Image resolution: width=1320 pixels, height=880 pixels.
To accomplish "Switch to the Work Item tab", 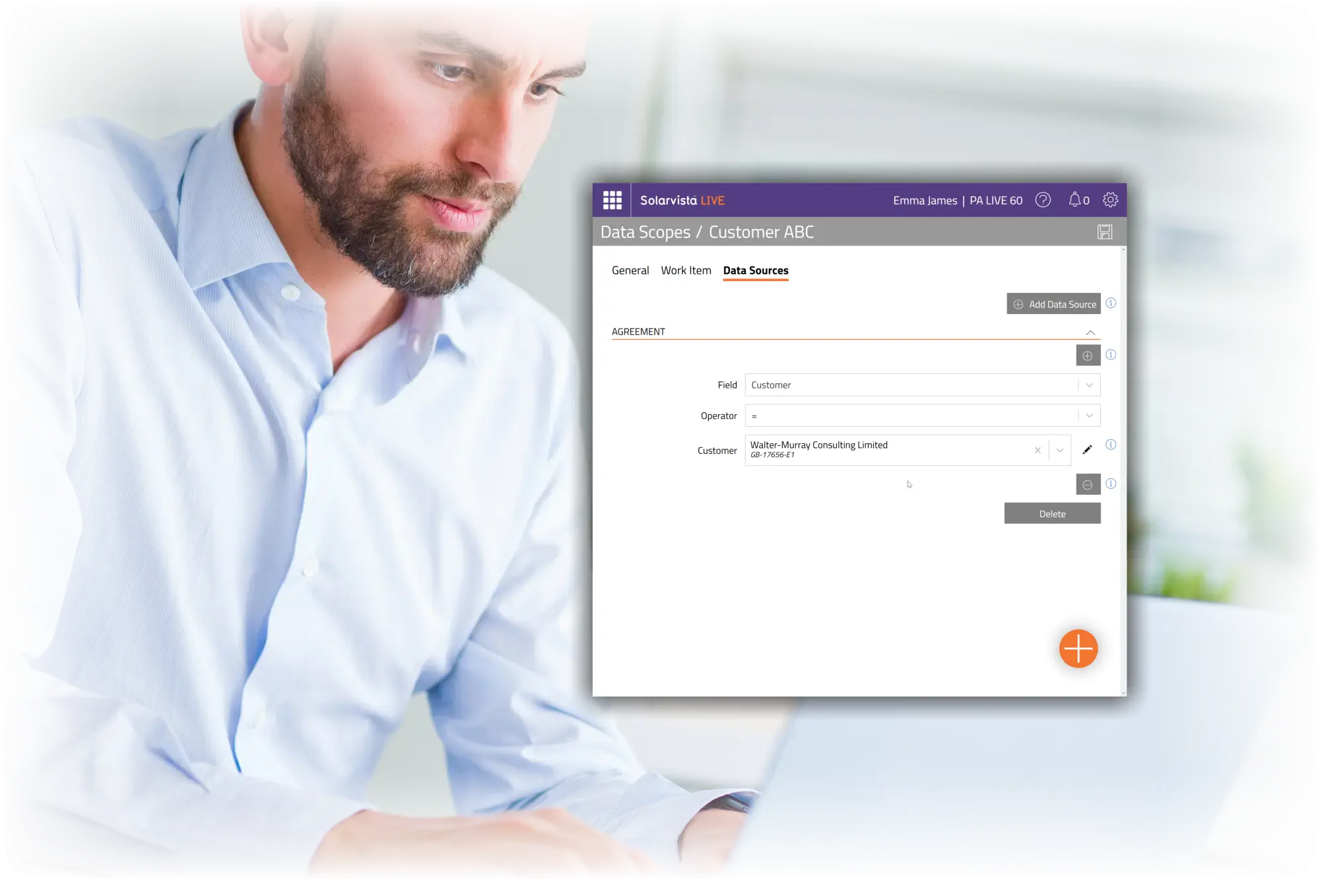I will [686, 270].
